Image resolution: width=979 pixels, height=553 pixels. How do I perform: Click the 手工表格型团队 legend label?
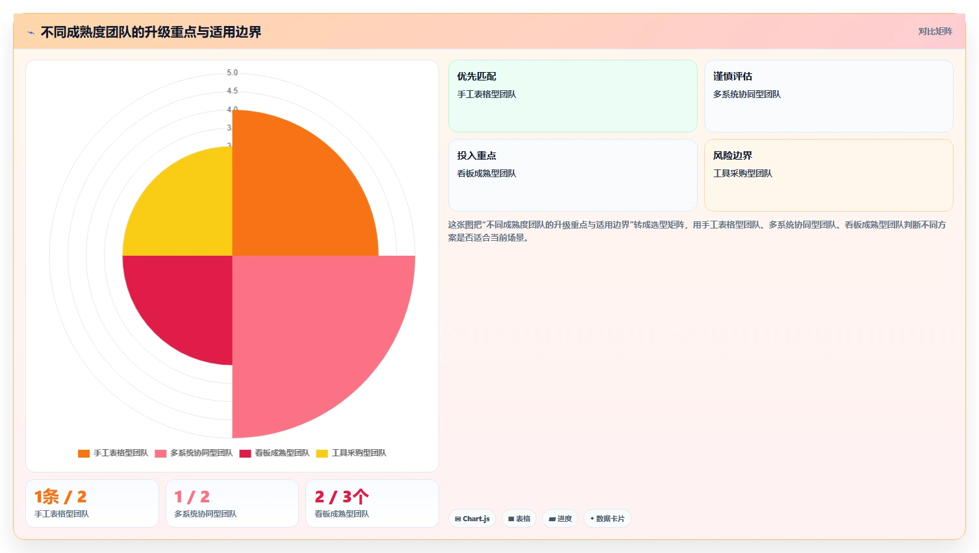121,453
